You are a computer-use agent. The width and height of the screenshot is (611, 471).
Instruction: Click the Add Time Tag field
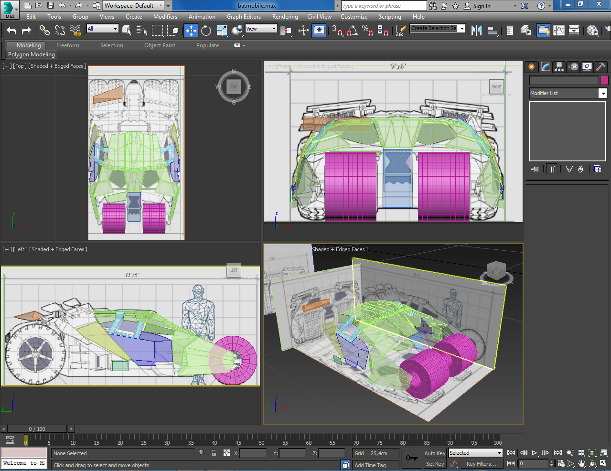[x=375, y=465]
